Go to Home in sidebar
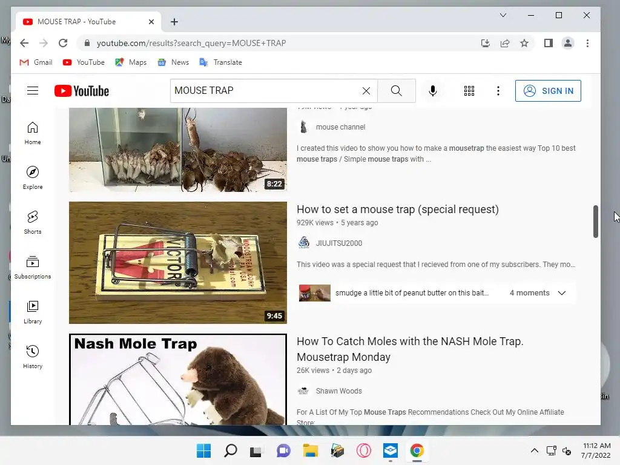This screenshot has width=620, height=465. [x=33, y=133]
